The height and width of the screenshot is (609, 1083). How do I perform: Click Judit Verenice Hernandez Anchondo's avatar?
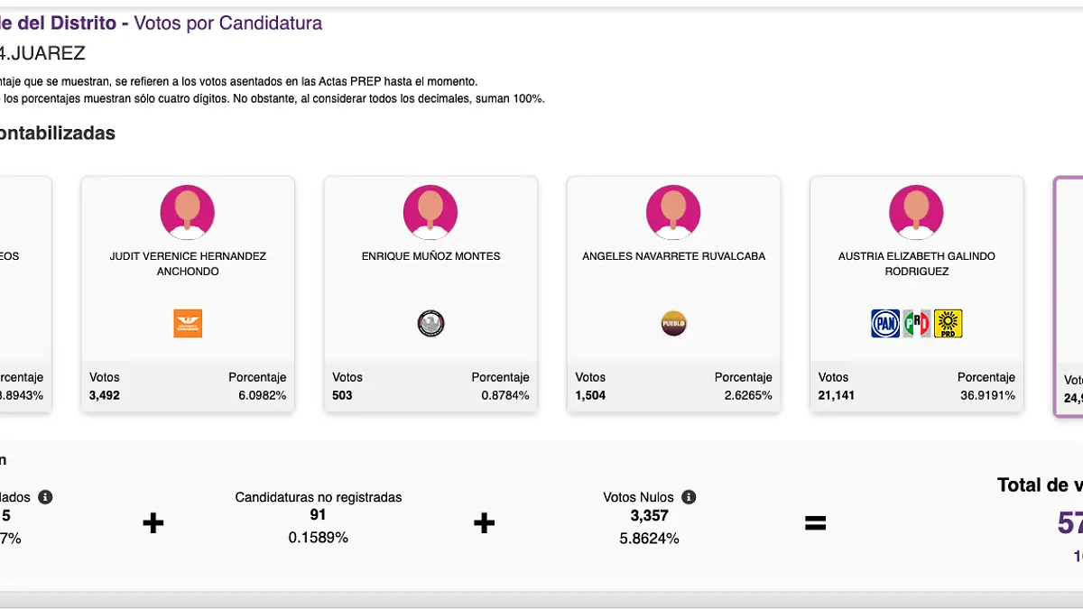tap(188, 213)
